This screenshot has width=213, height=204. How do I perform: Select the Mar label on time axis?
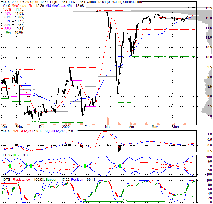click(x=108, y=127)
